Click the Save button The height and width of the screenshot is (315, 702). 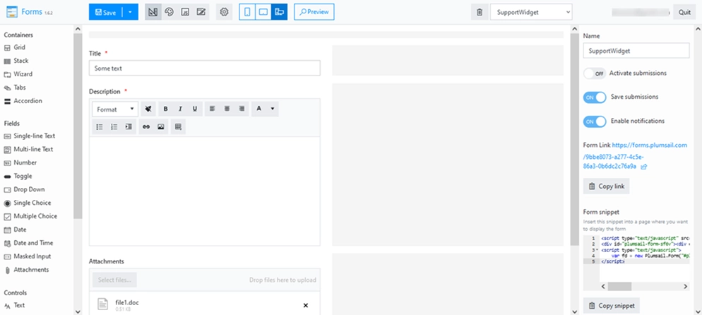pos(106,12)
